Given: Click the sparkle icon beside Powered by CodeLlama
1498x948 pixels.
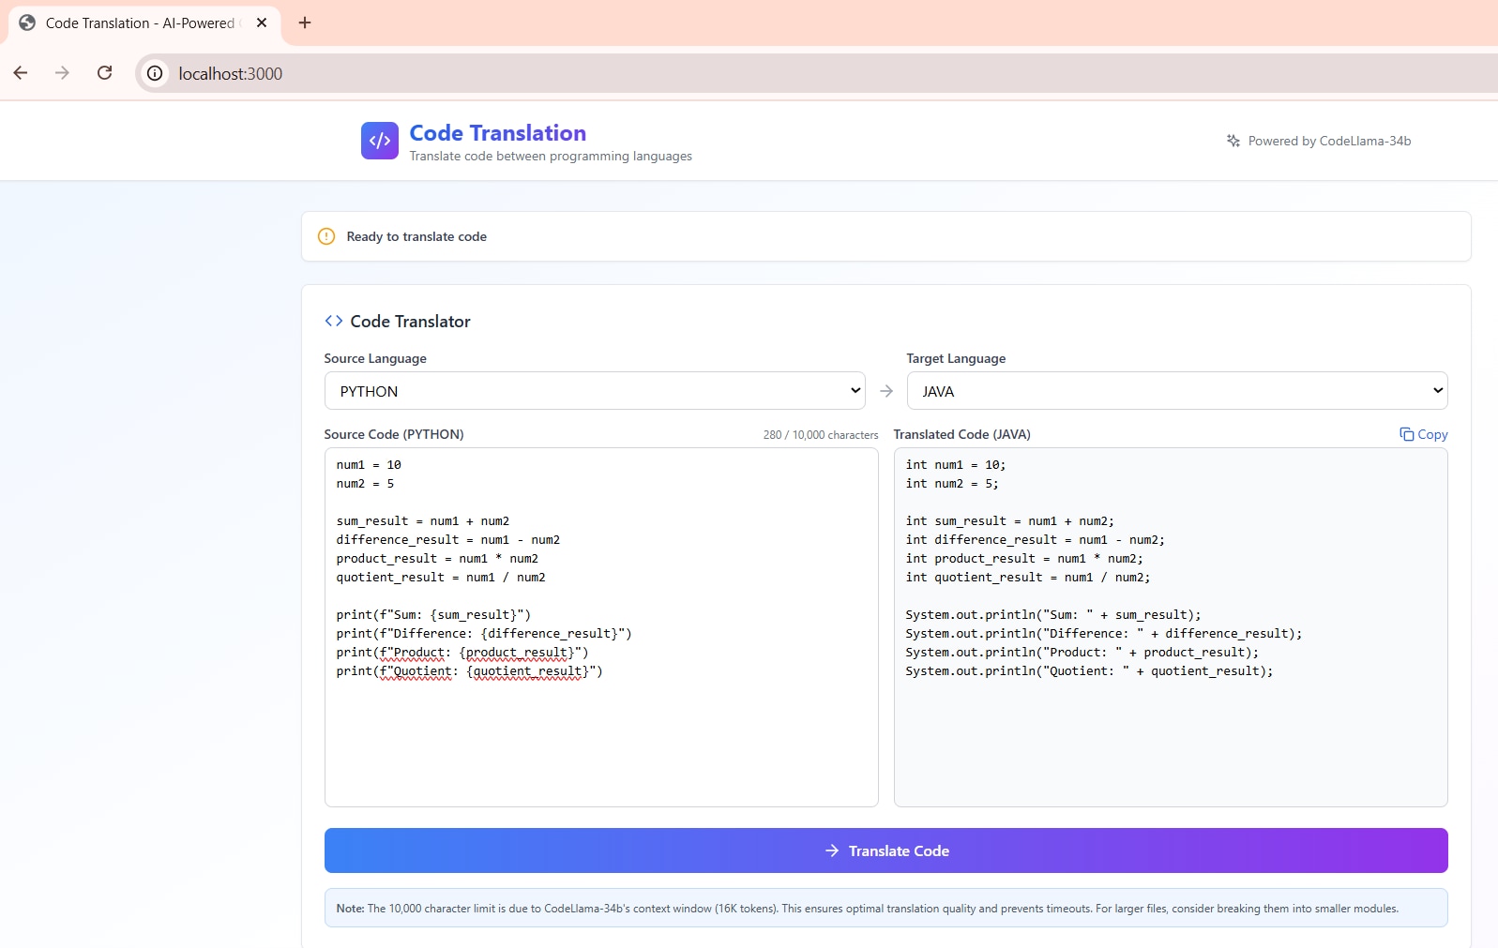Looking at the screenshot, I should pyautogui.click(x=1233, y=141).
